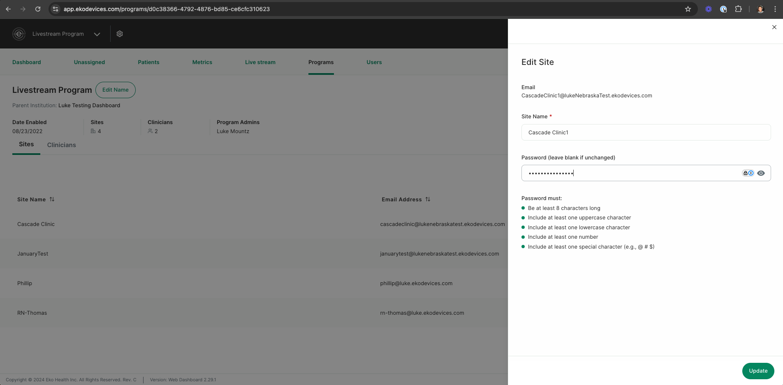Go to the Programs tab
This screenshot has width=783, height=385.
pyautogui.click(x=321, y=62)
